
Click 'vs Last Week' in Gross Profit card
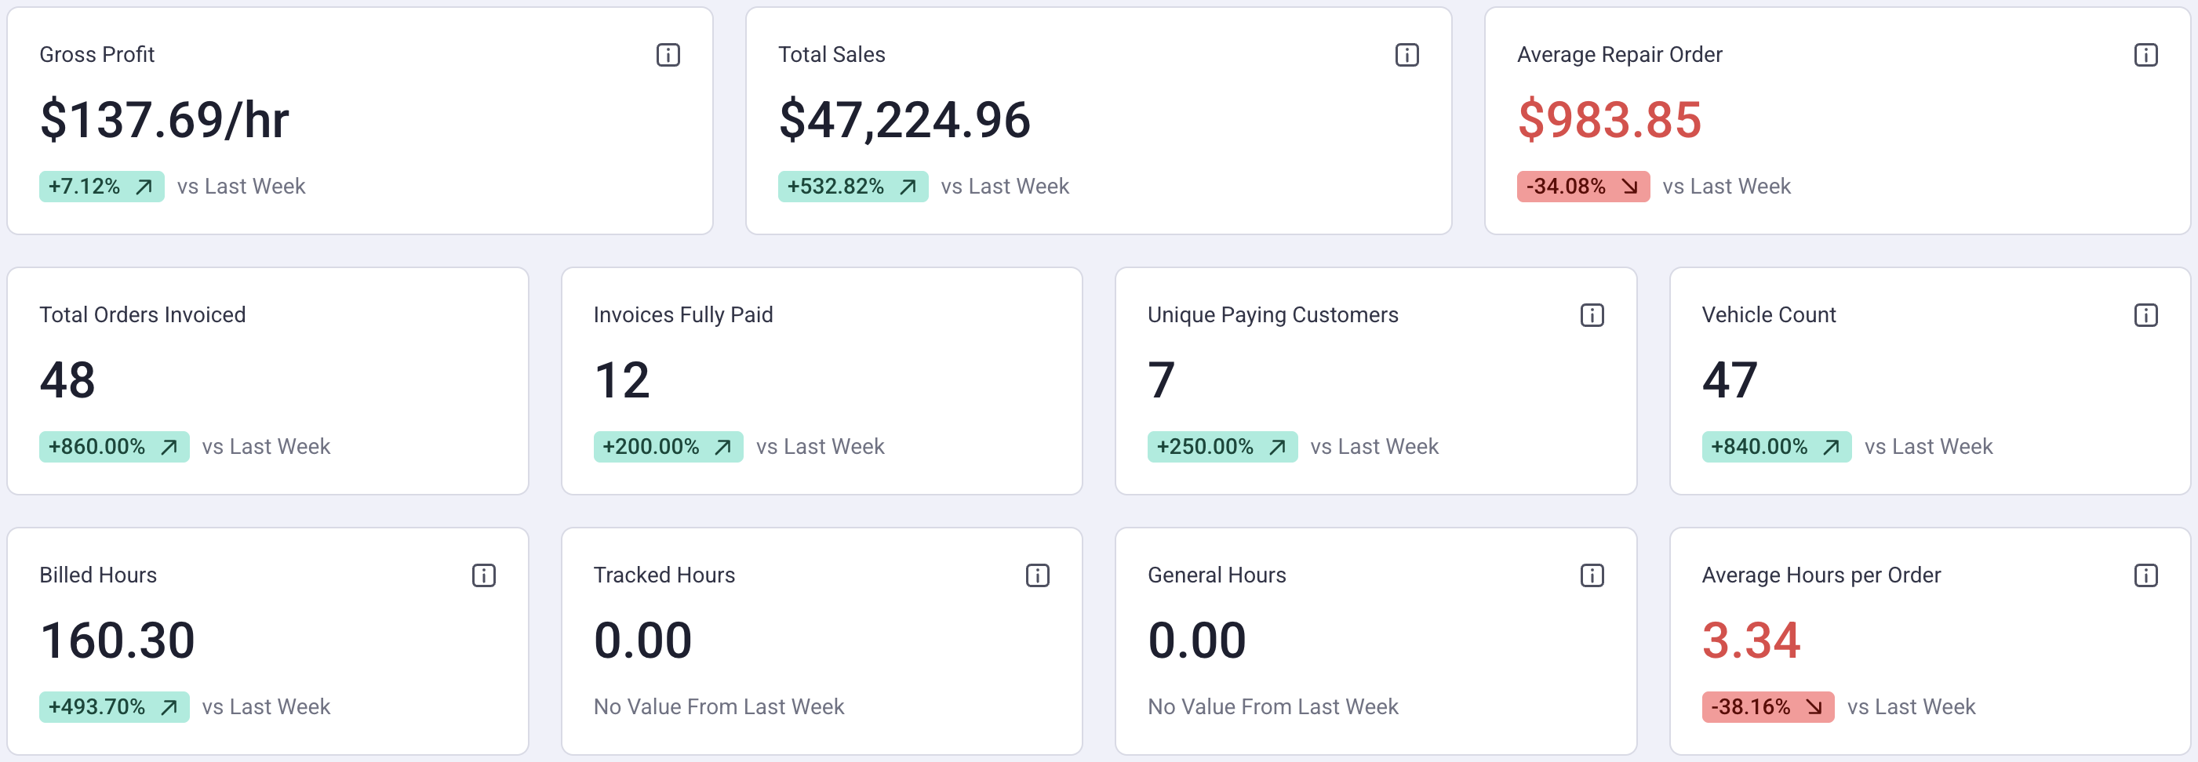[242, 187]
